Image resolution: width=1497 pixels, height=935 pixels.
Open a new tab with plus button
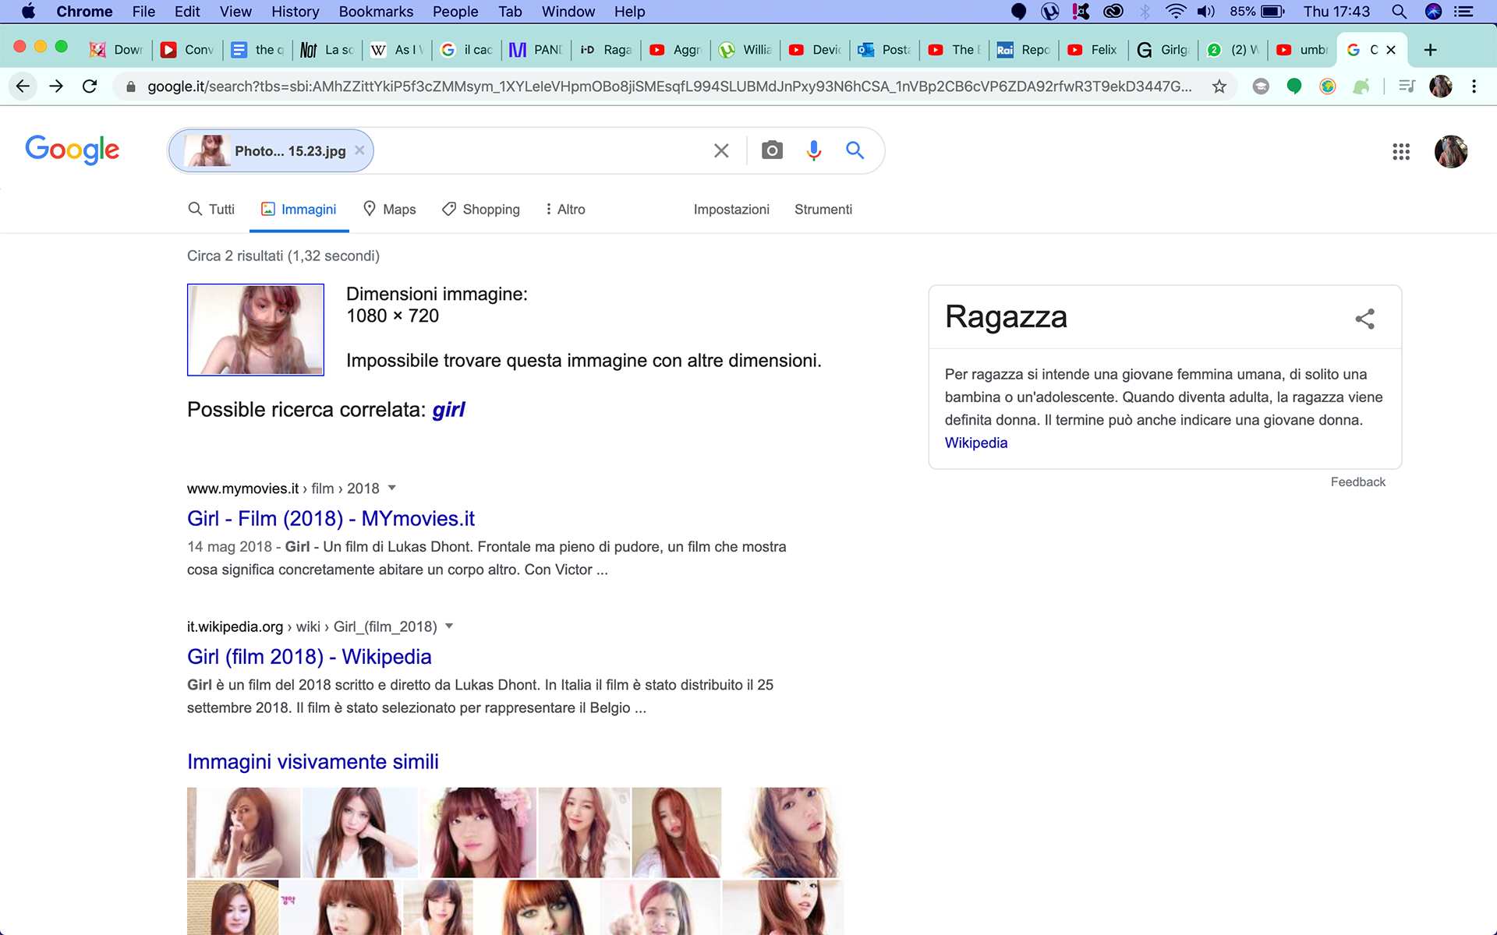coord(1430,50)
